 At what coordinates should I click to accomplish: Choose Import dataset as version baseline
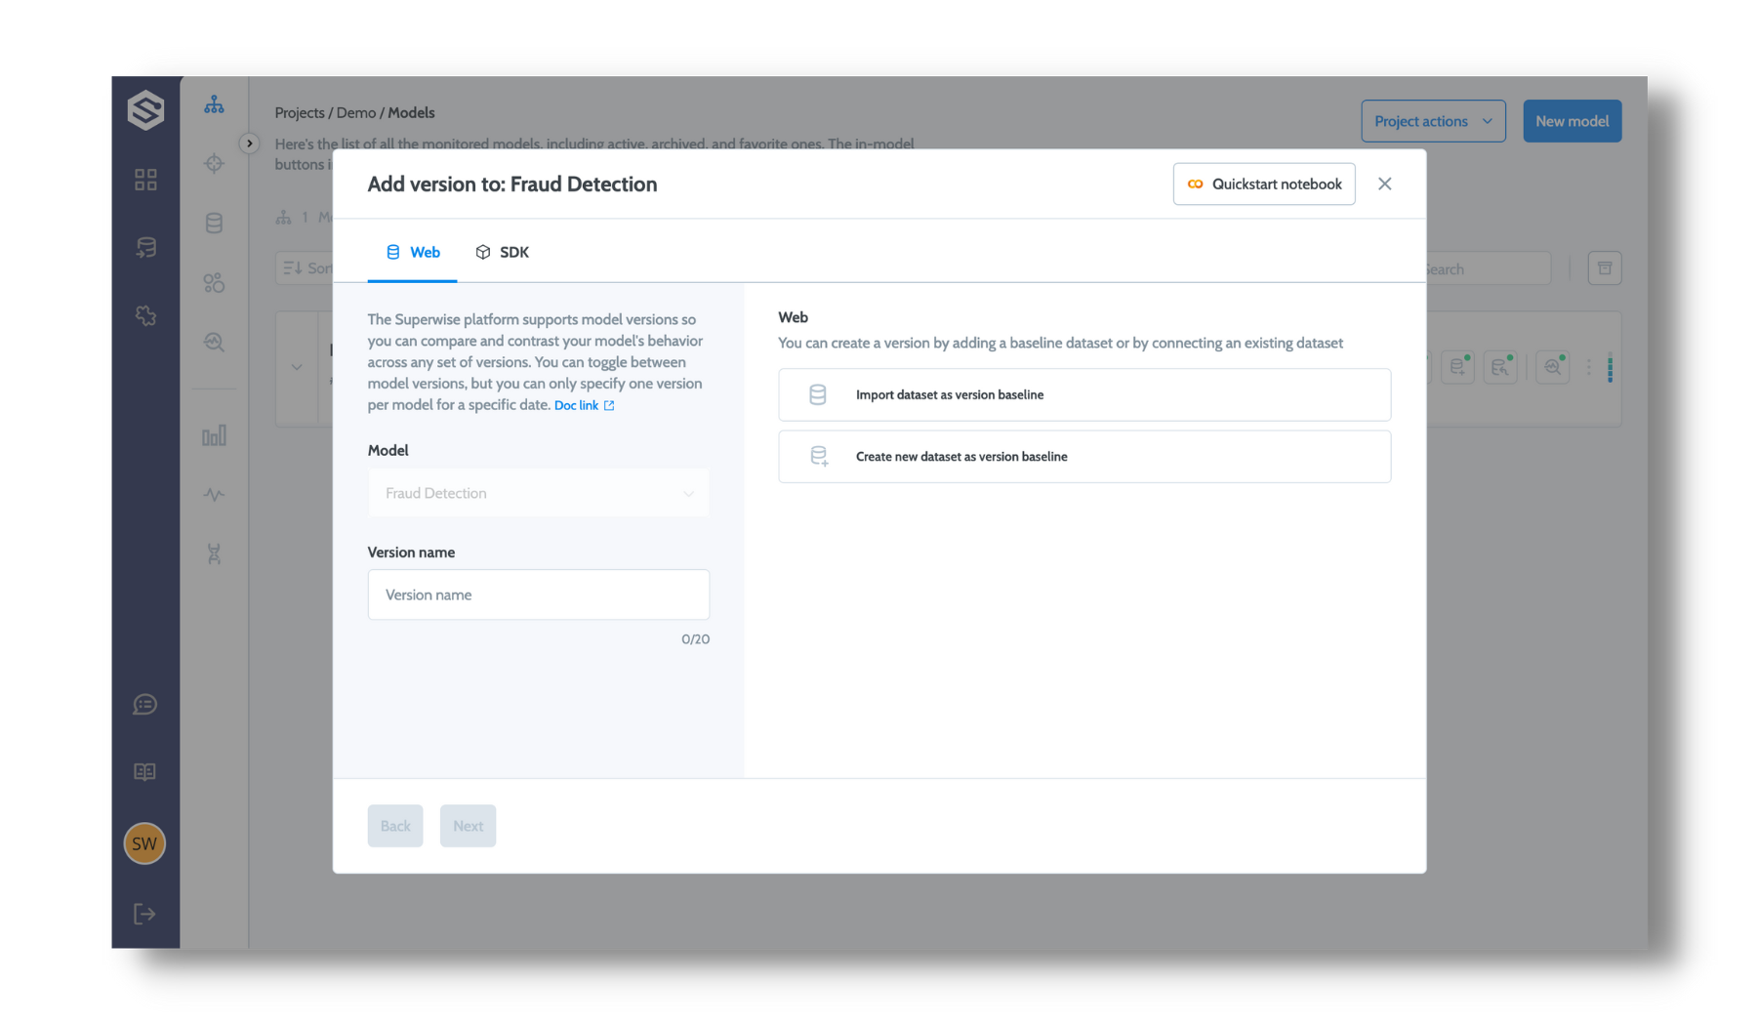tap(1084, 394)
